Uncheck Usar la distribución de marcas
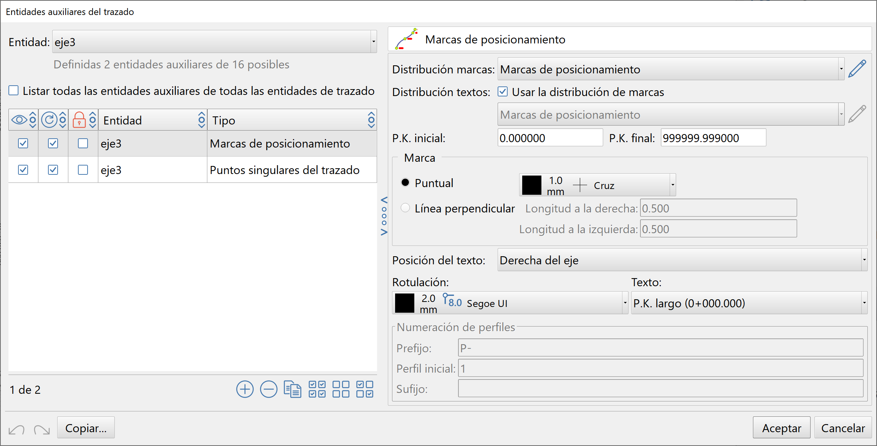The width and height of the screenshot is (877, 446). tap(503, 91)
